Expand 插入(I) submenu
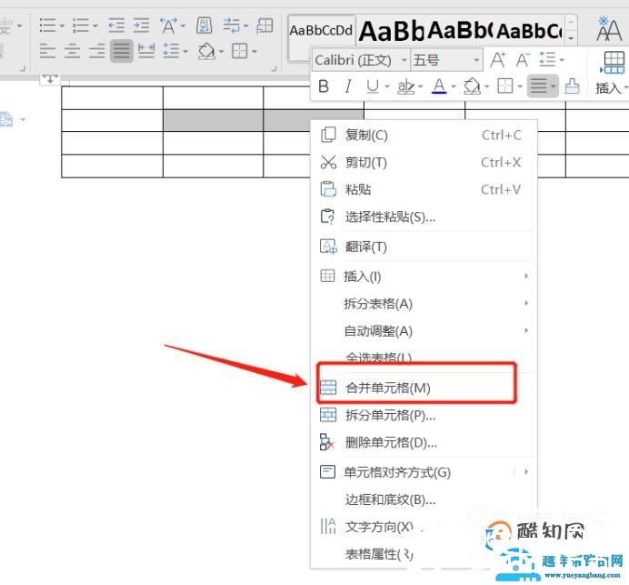The height and width of the screenshot is (585, 629). click(x=424, y=277)
